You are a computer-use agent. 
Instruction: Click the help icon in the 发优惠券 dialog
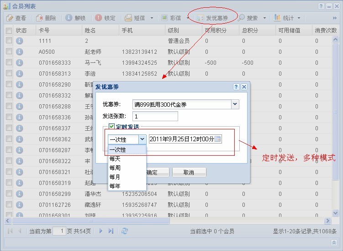click(236, 87)
